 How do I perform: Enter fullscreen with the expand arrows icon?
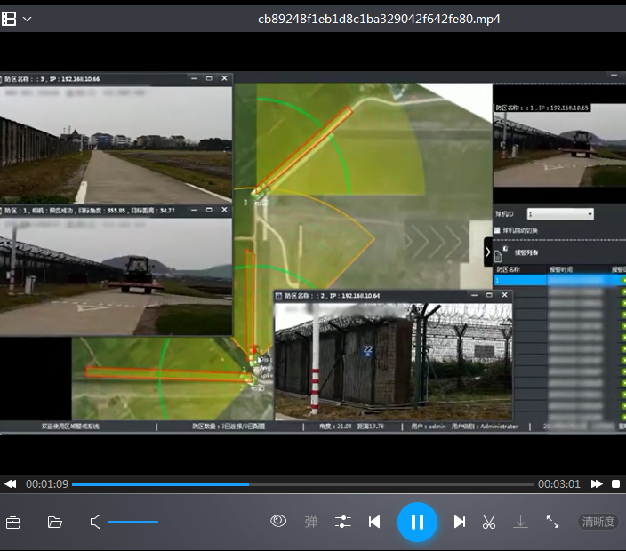point(552,522)
